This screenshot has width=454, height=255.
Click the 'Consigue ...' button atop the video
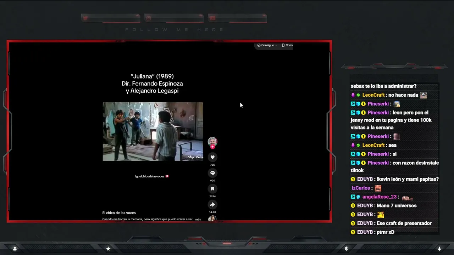click(x=267, y=45)
